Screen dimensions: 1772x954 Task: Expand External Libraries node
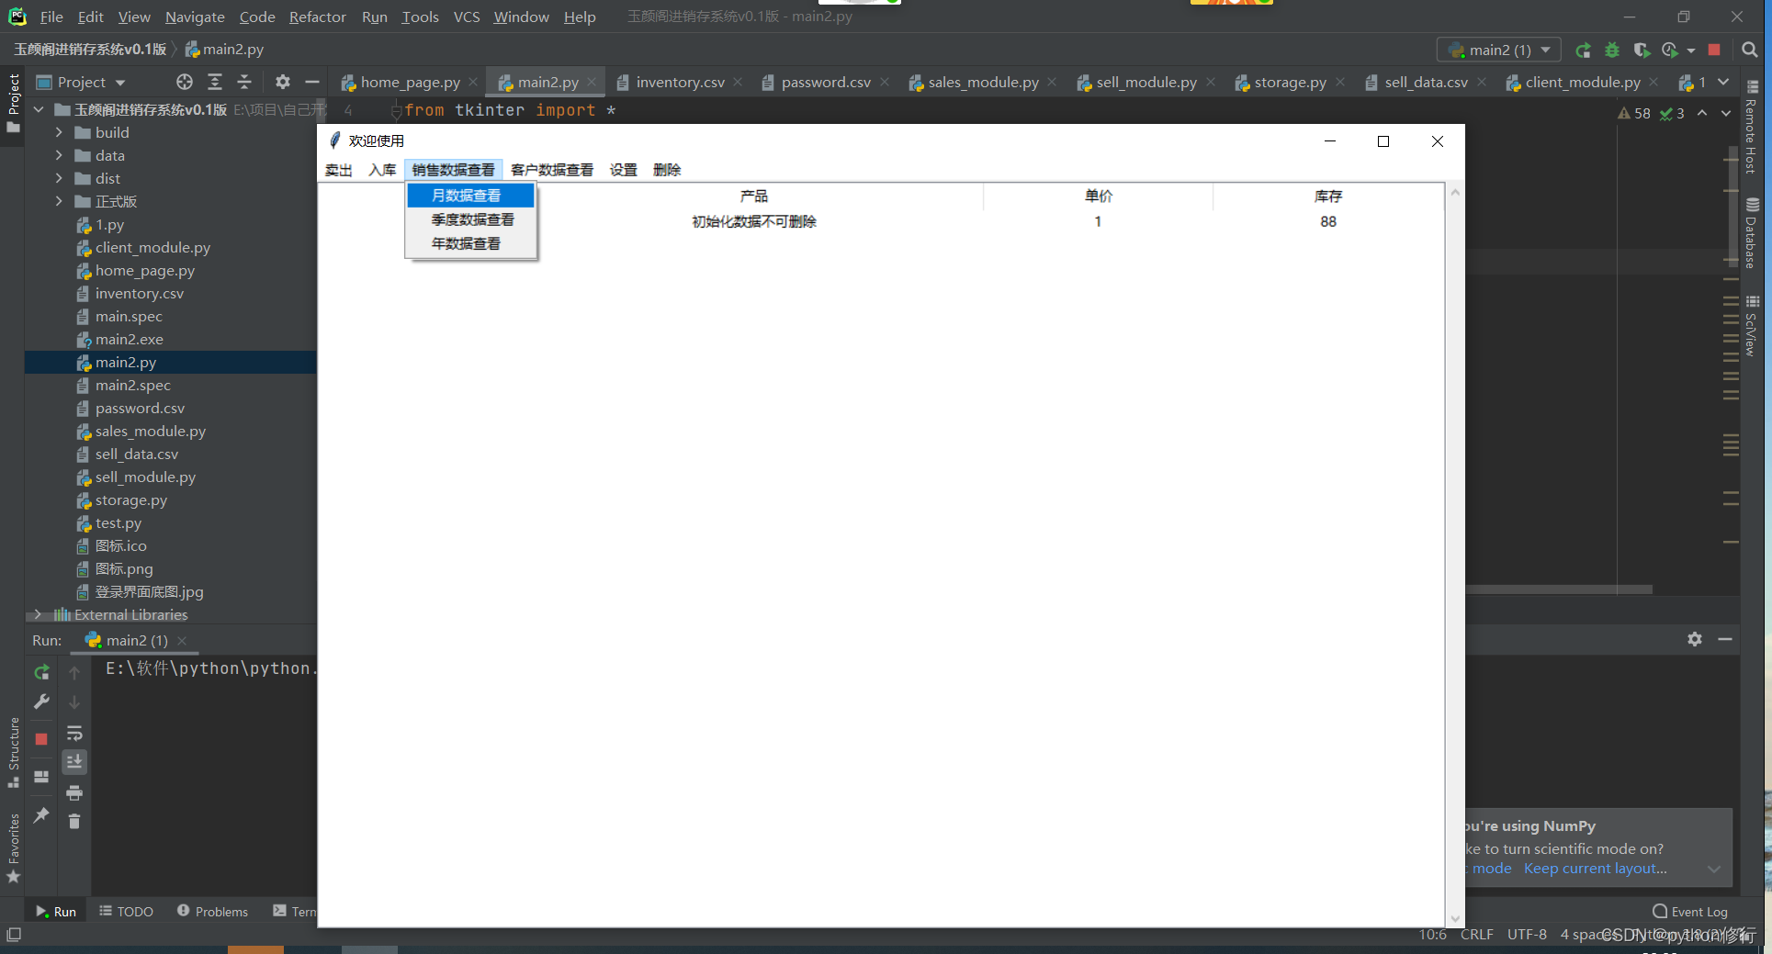(x=38, y=614)
